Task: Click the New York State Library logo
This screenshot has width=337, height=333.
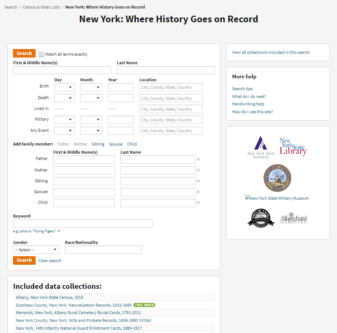Action: click(x=293, y=147)
